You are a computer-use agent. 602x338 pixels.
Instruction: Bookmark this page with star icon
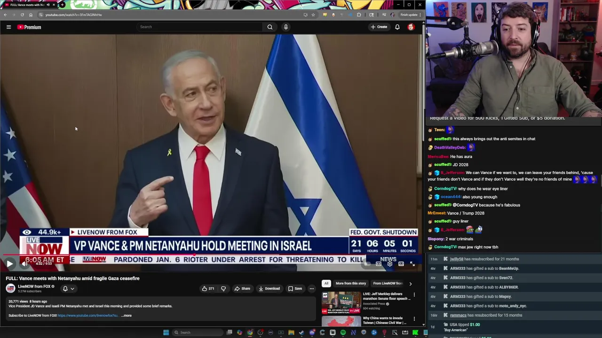coord(313,15)
